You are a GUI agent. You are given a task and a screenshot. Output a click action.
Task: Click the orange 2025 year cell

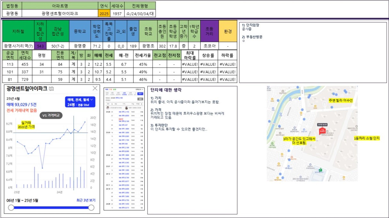point(104,13)
